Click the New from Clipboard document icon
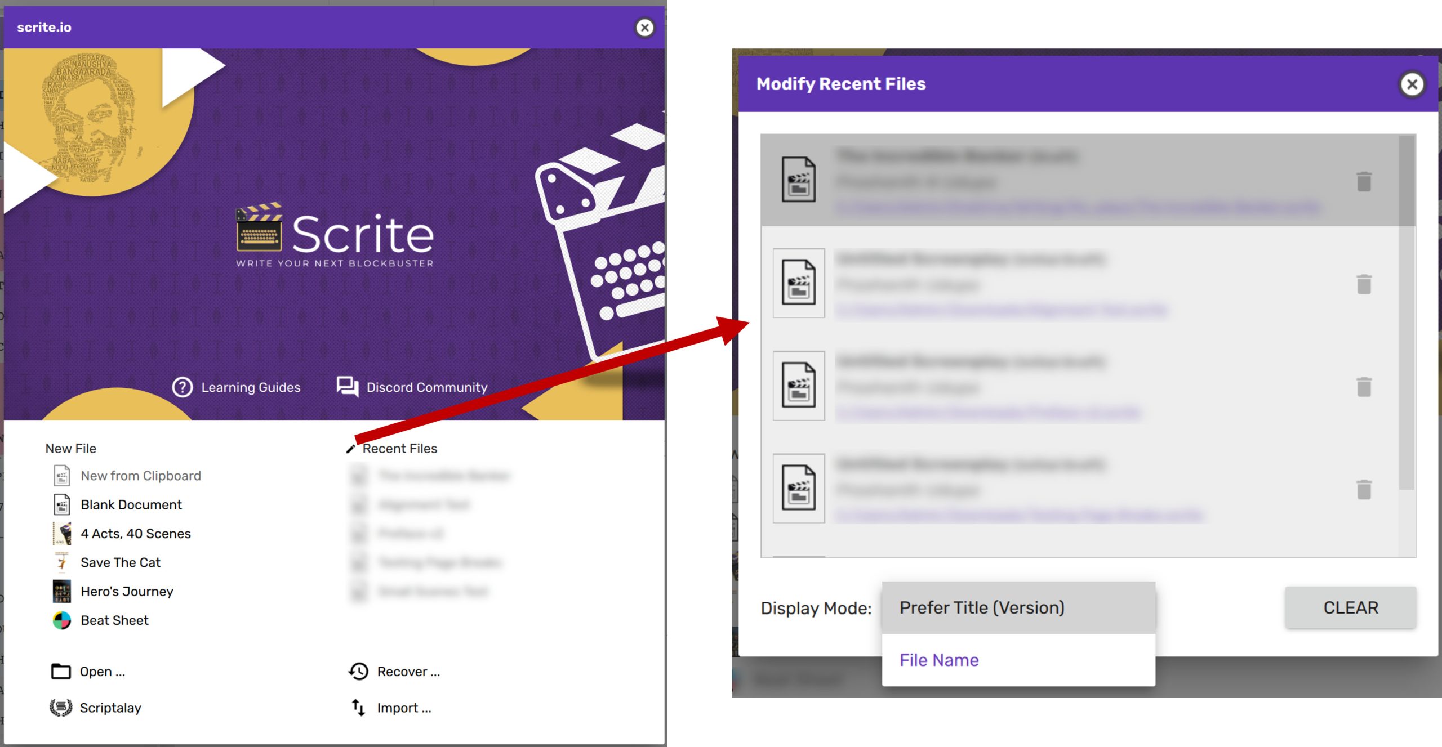1442x747 pixels. 62,476
